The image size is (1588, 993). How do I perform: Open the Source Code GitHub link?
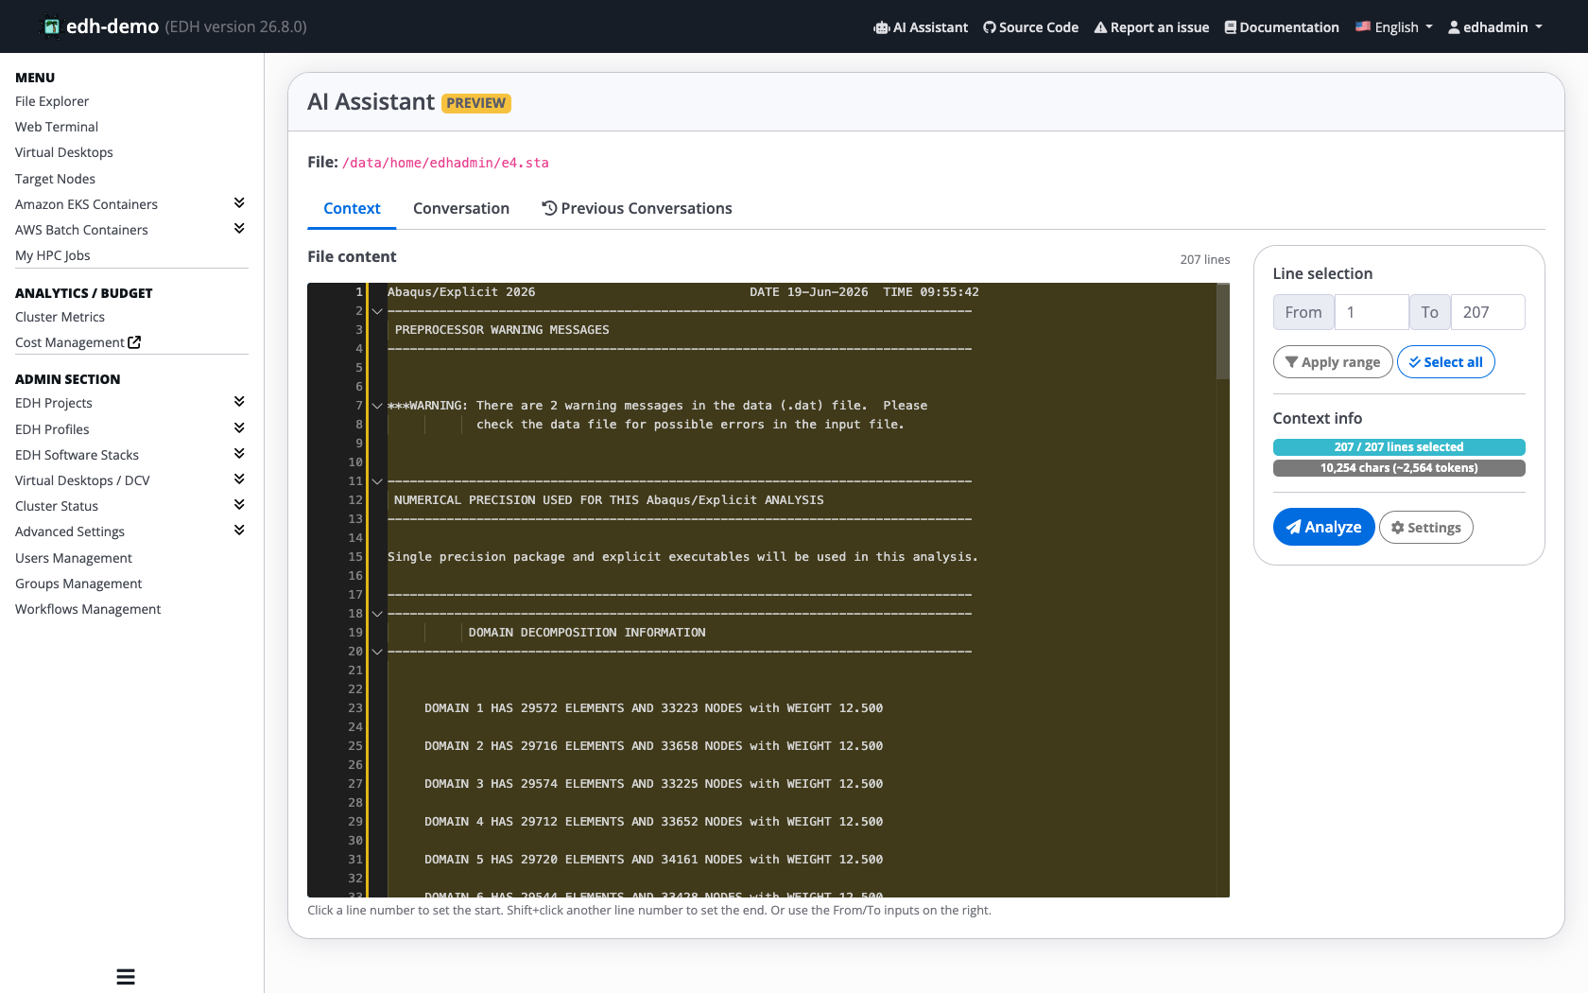click(x=1030, y=27)
